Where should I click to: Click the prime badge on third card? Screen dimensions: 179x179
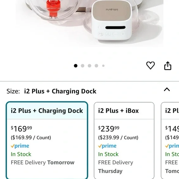click(172, 146)
